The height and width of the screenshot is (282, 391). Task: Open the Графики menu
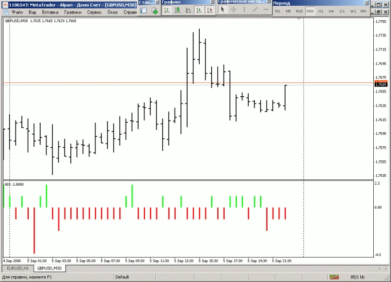tap(73, 12)
